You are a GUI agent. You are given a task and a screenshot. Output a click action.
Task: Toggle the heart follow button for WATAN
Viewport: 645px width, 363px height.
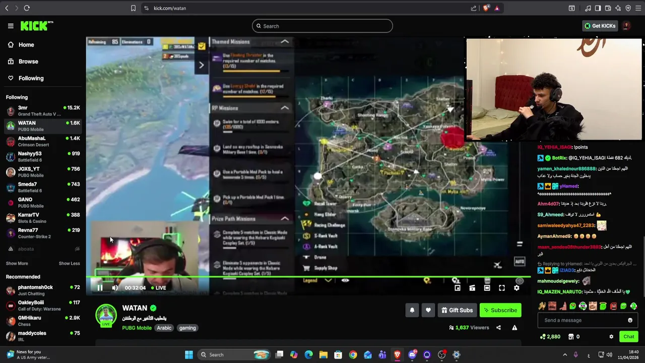428,310
